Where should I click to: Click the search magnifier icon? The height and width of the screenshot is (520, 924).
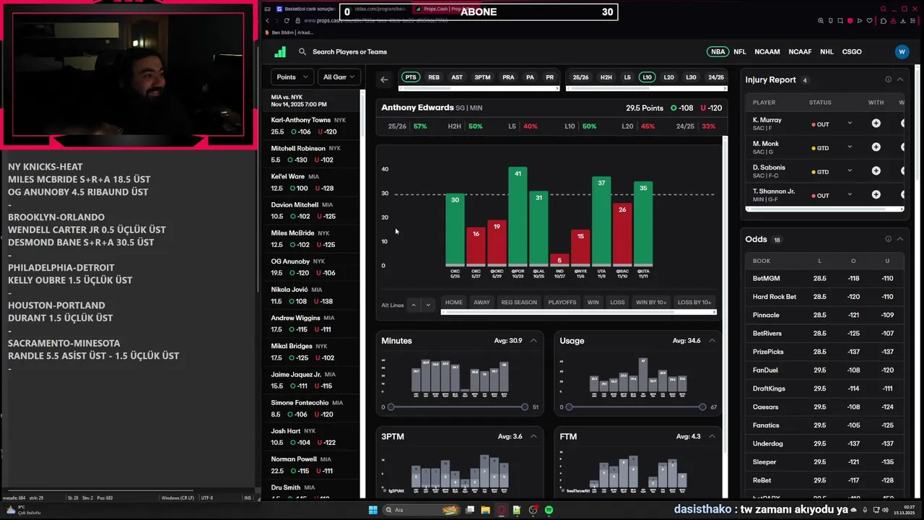[x=302, y=52]
